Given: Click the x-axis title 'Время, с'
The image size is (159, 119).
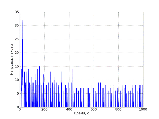Looking at the screenshot, I should pyautogui.click(x=81, y=113).
